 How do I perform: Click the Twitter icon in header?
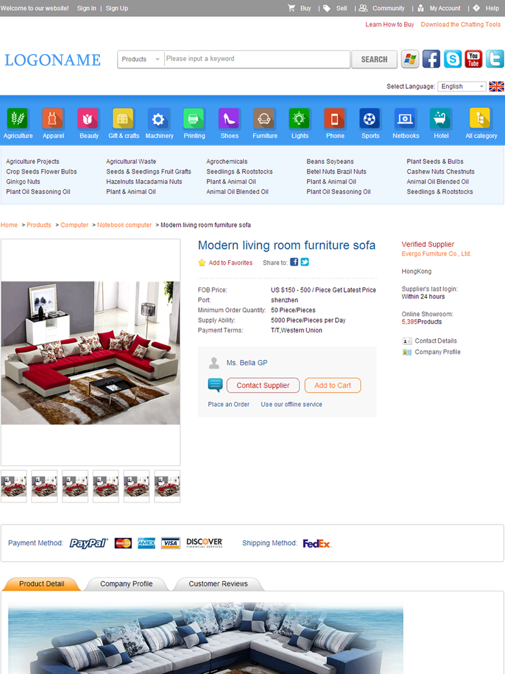[x=495, y=59]
